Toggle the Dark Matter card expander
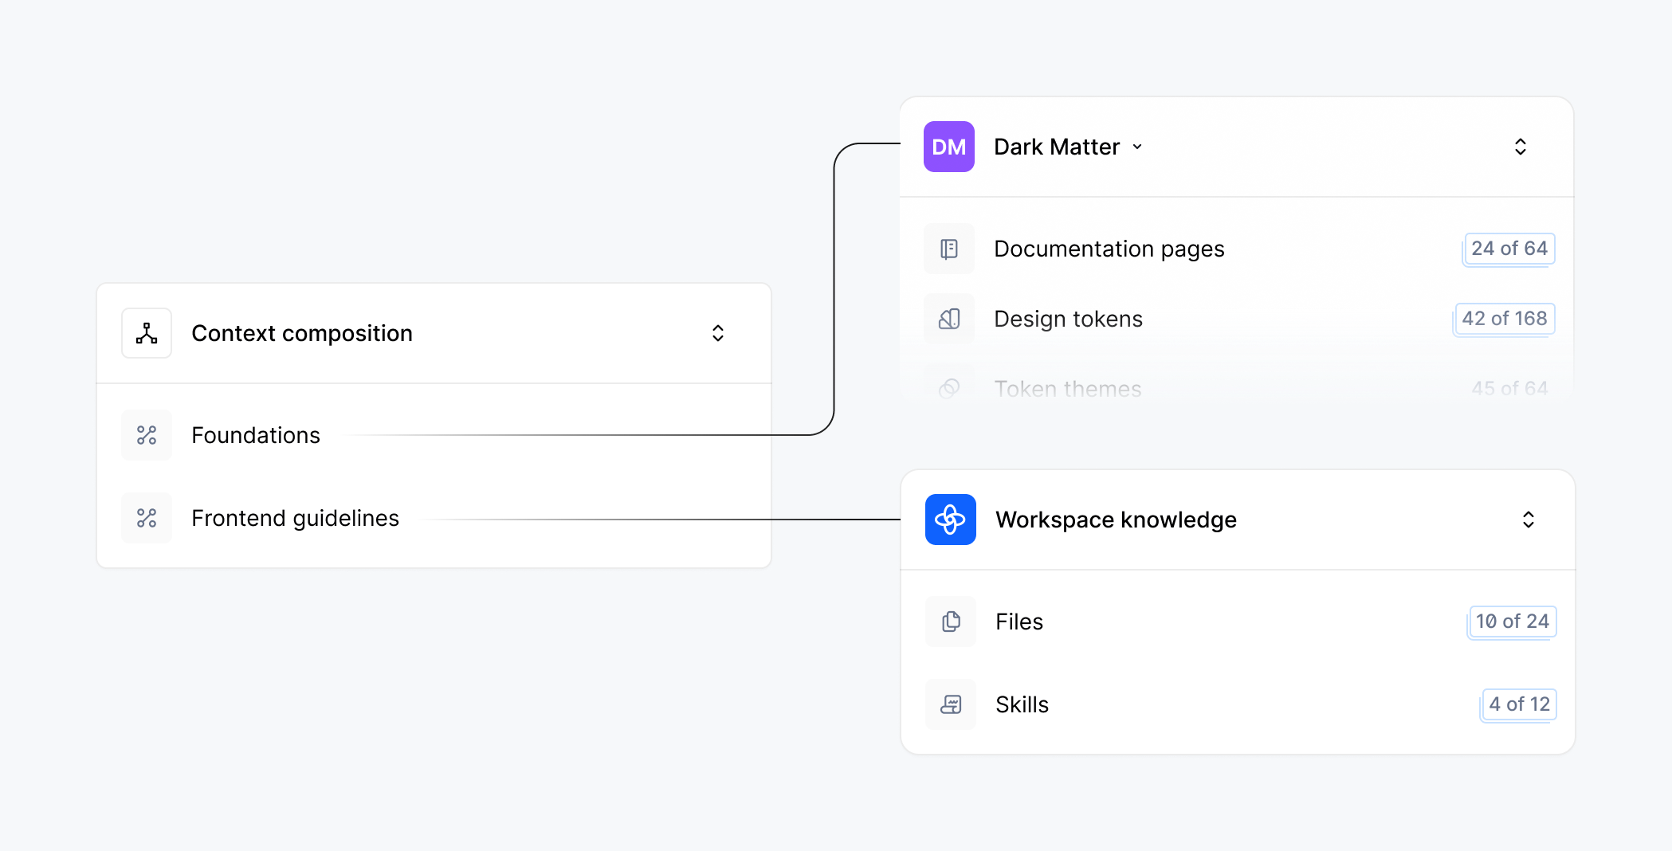 click(1521, 147)
